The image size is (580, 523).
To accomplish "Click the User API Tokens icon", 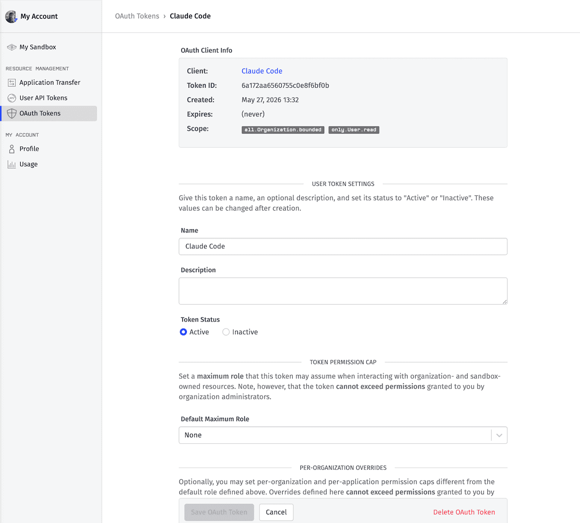I will tap(12, 98).
